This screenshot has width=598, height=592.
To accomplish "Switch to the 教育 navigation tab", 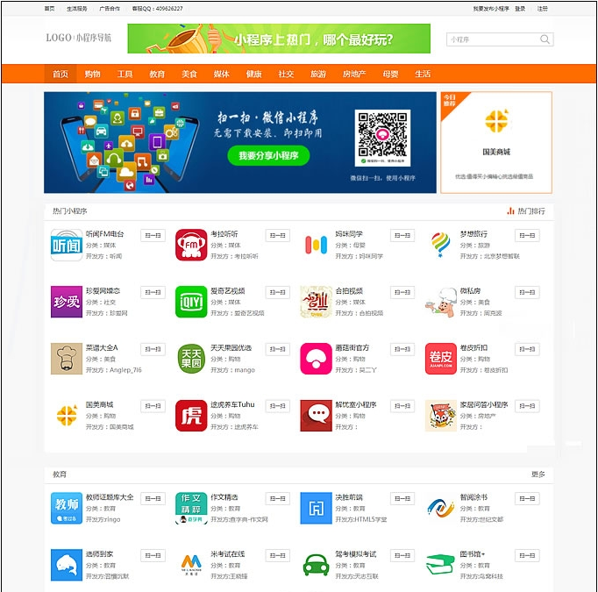I will pos(157,74).
